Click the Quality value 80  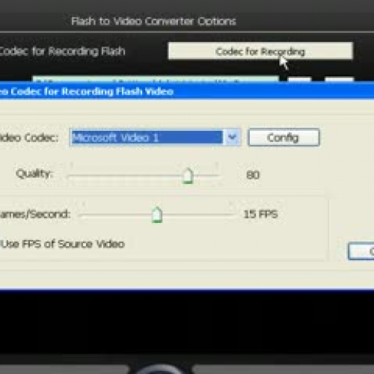[x=253, y=175]
